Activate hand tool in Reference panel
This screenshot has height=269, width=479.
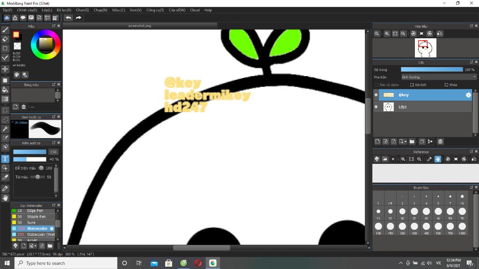[438, 159]
